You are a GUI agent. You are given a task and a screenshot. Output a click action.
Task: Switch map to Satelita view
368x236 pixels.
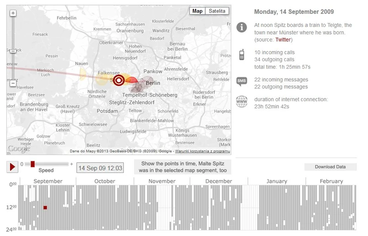217,11
